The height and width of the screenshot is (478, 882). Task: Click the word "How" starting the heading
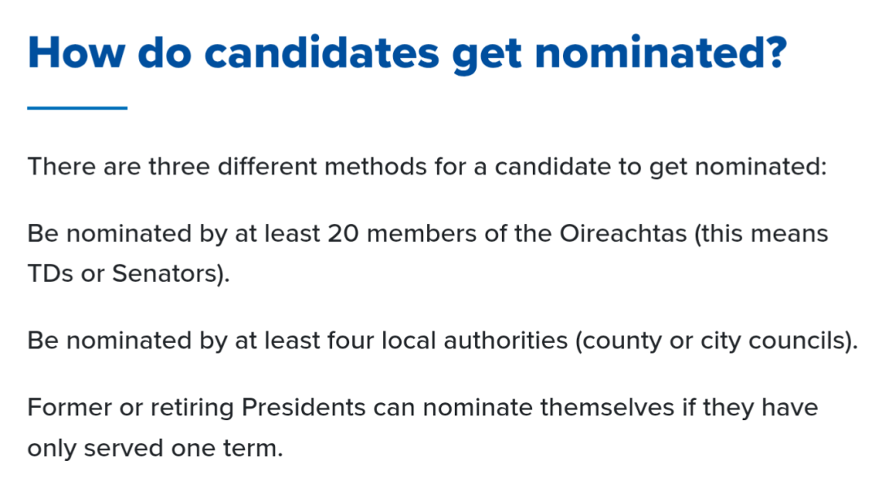click(76, 52)
